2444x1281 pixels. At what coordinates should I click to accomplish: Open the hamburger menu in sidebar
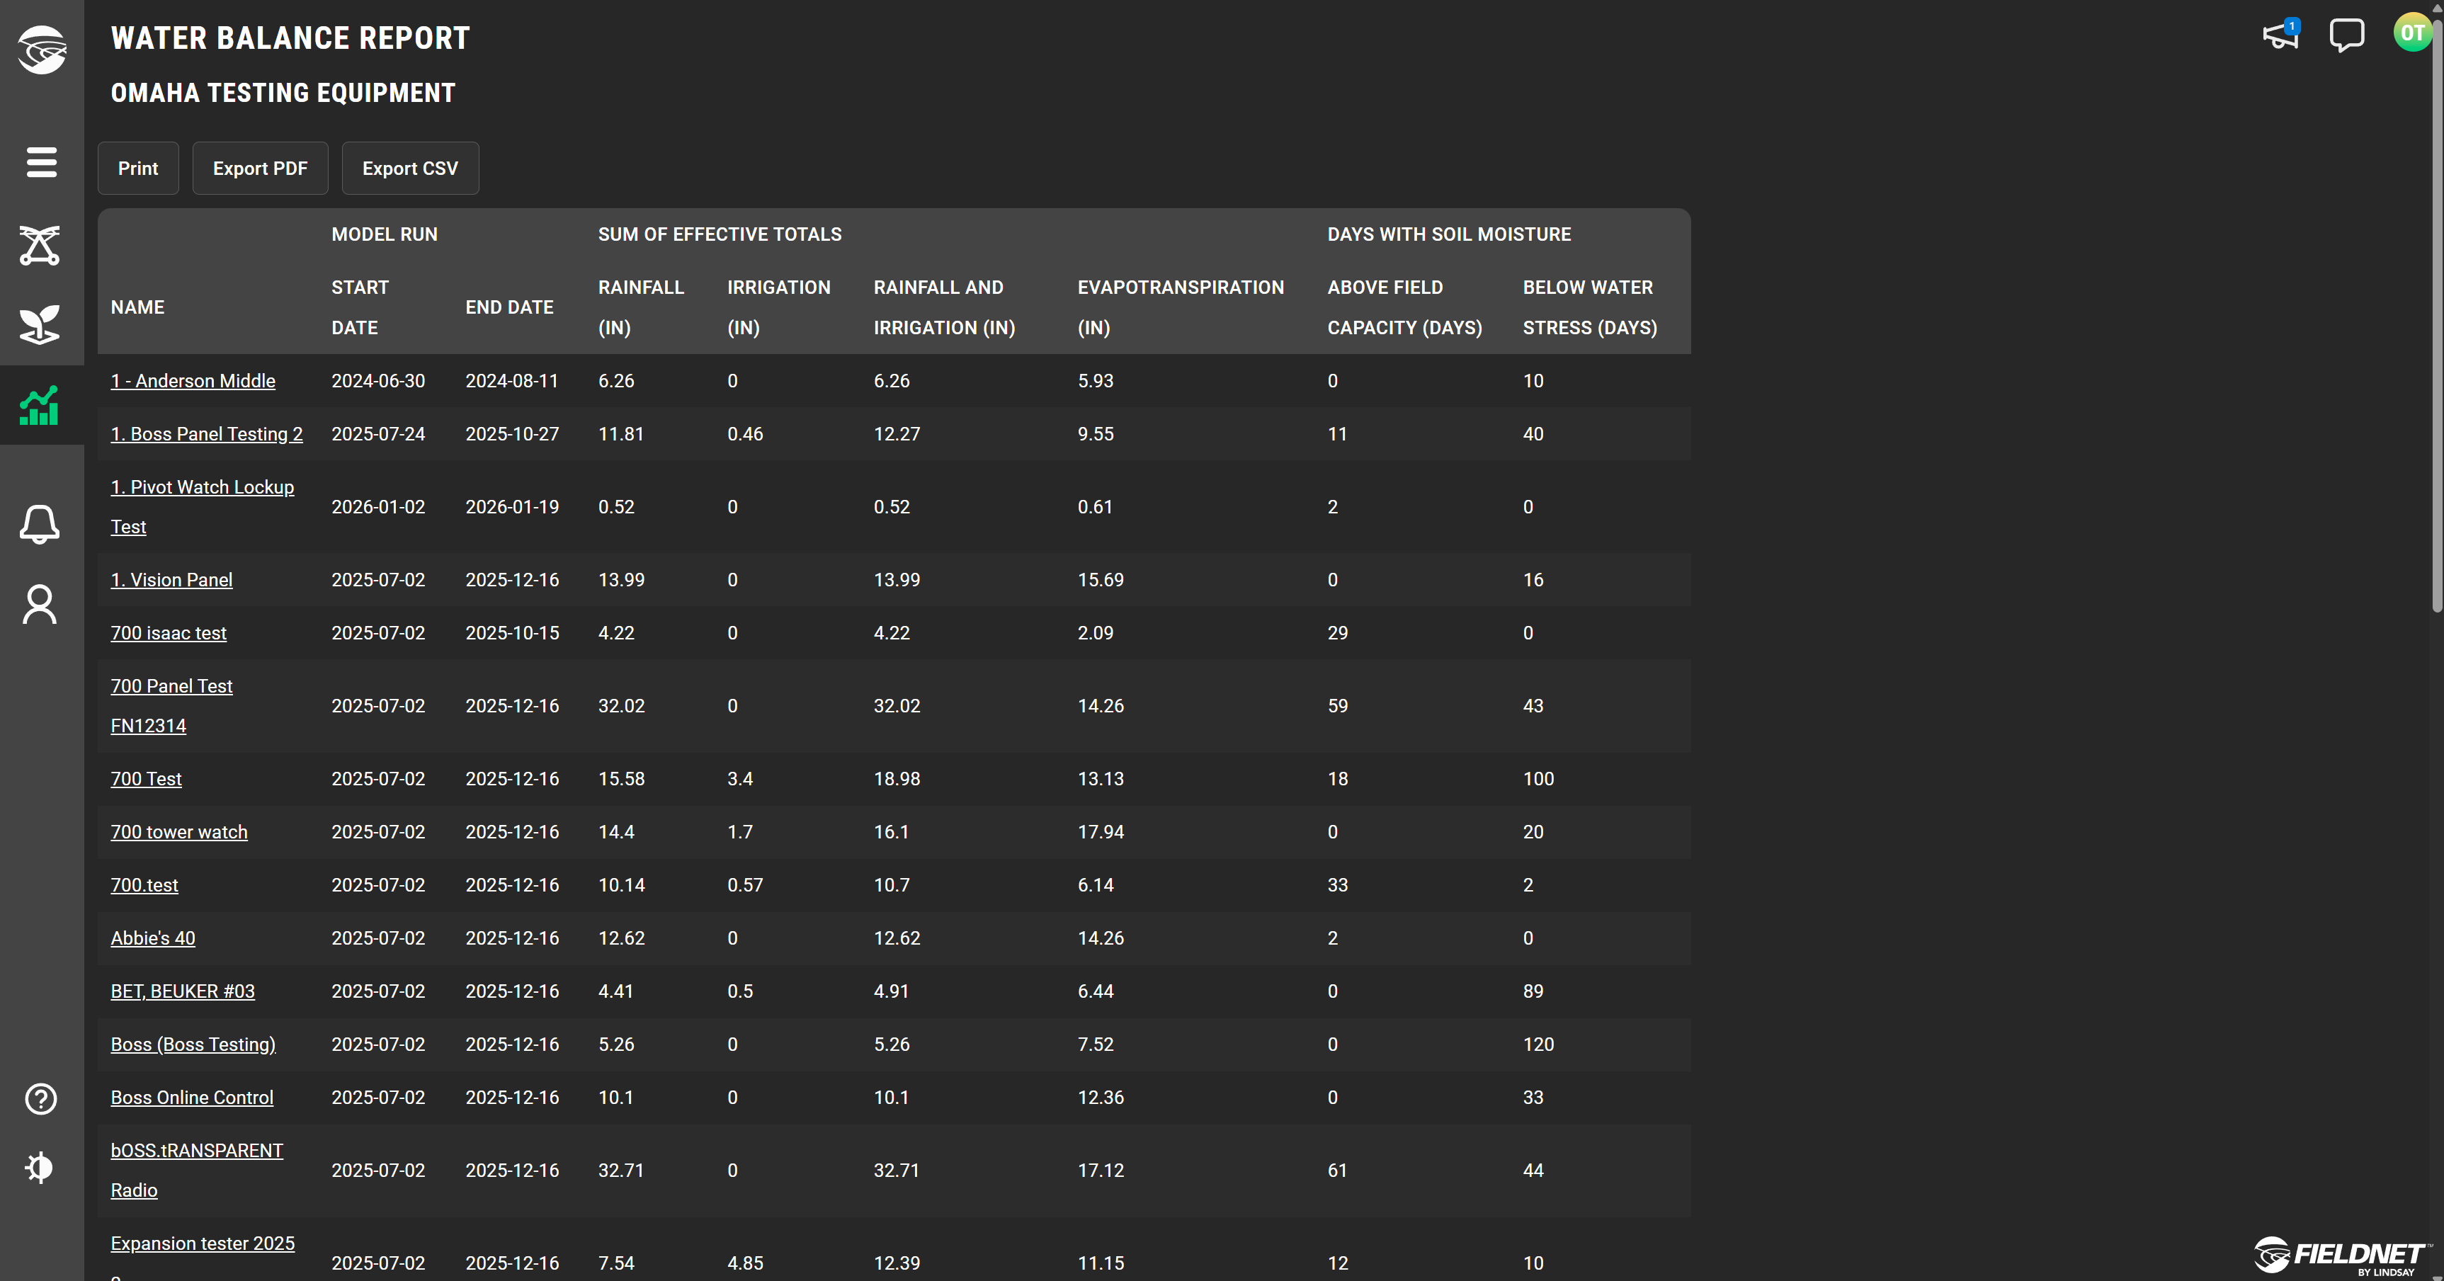(x=41, y=162)
